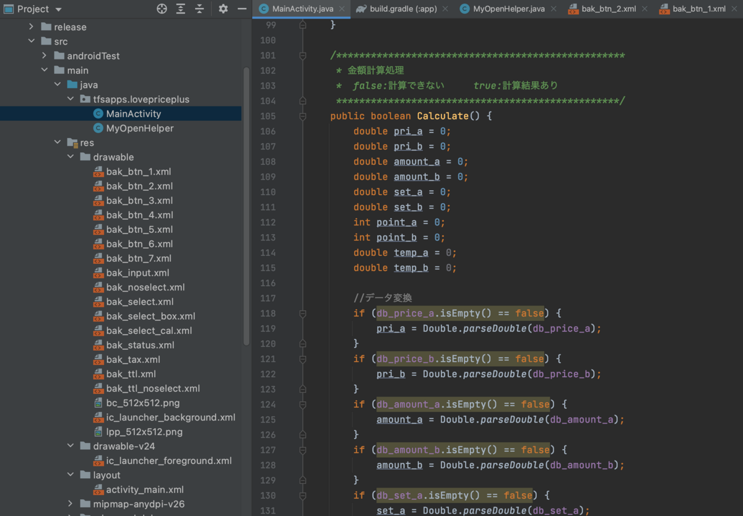743x516 pixels.
Task: Click the Collapse All icon in Project panel
Action: click(x=199, y=9)
